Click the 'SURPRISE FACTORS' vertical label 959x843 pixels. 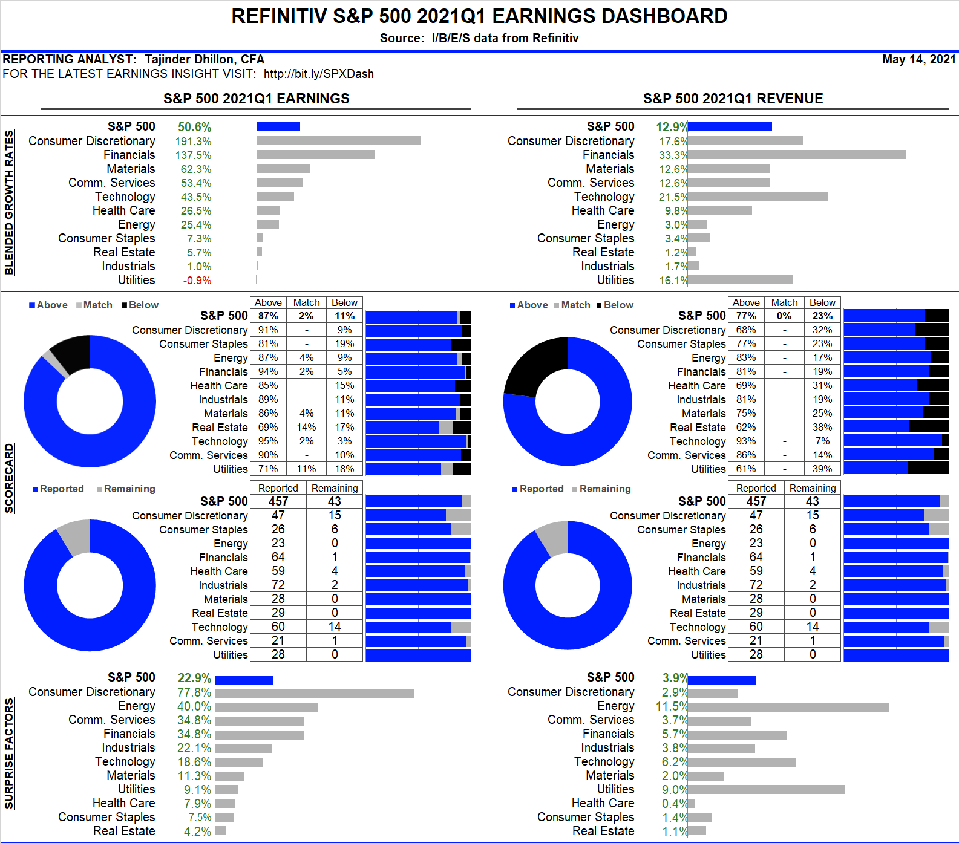9,753
